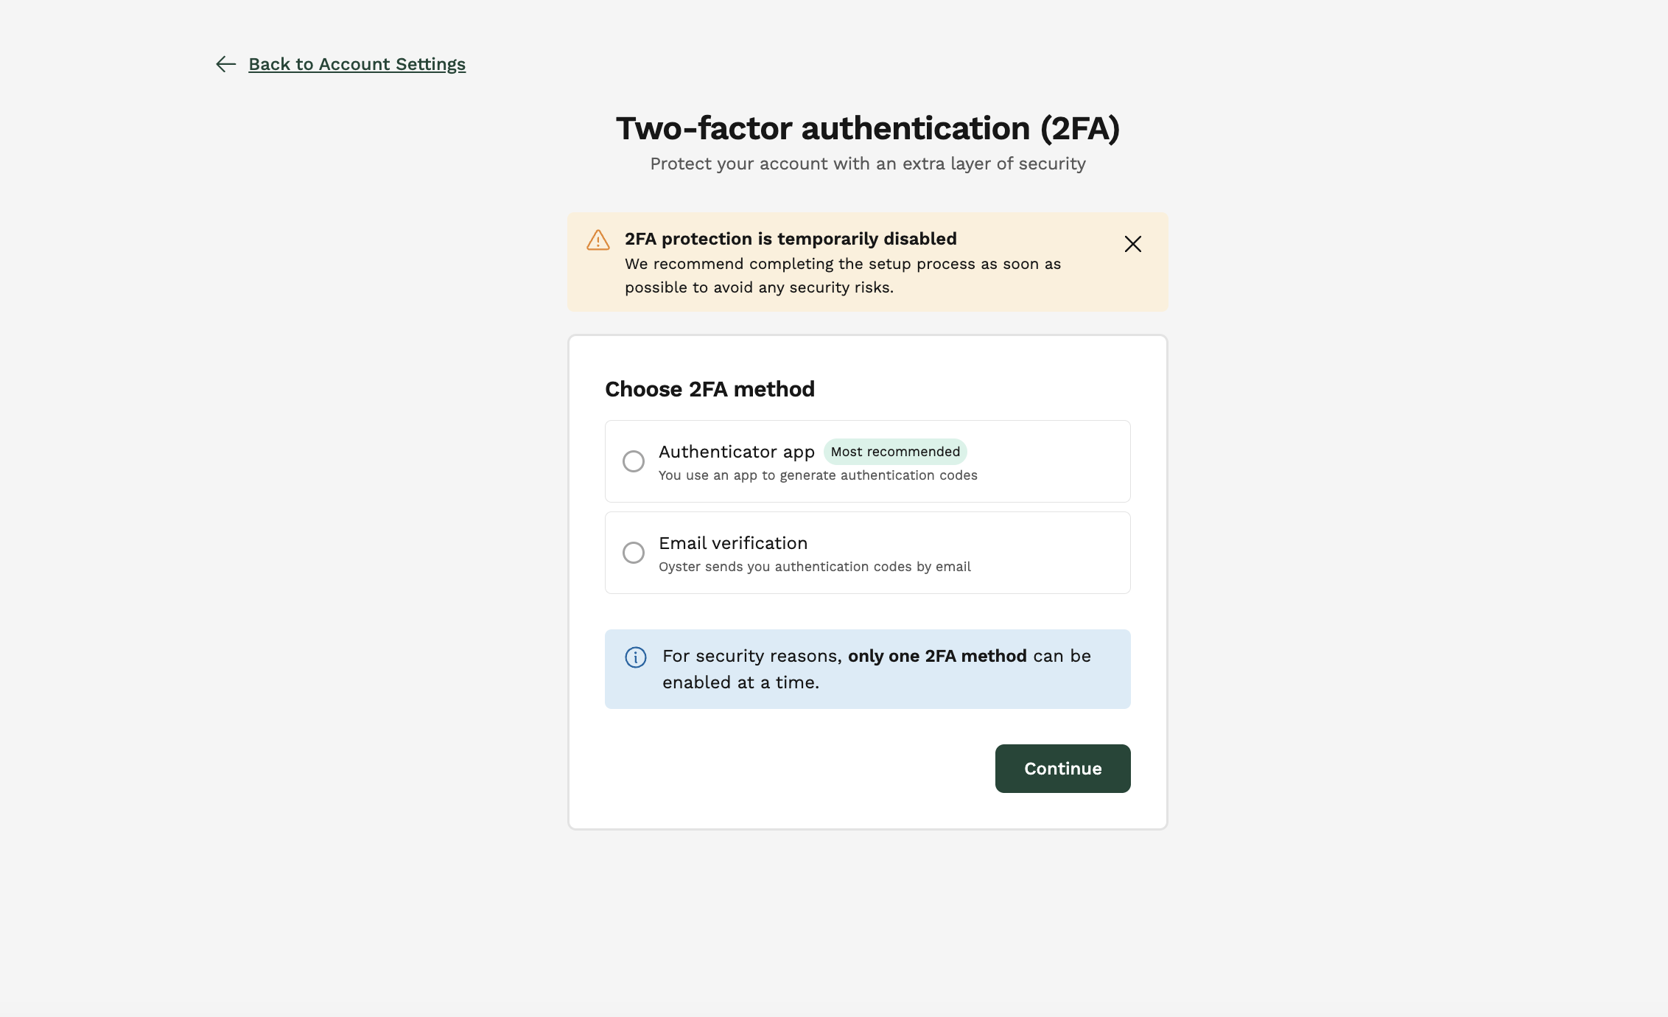Click the Two-factor authentication (2FA) title
Image resolution: width=1668 pixels, height=1017 pixels.
(868, 128)
